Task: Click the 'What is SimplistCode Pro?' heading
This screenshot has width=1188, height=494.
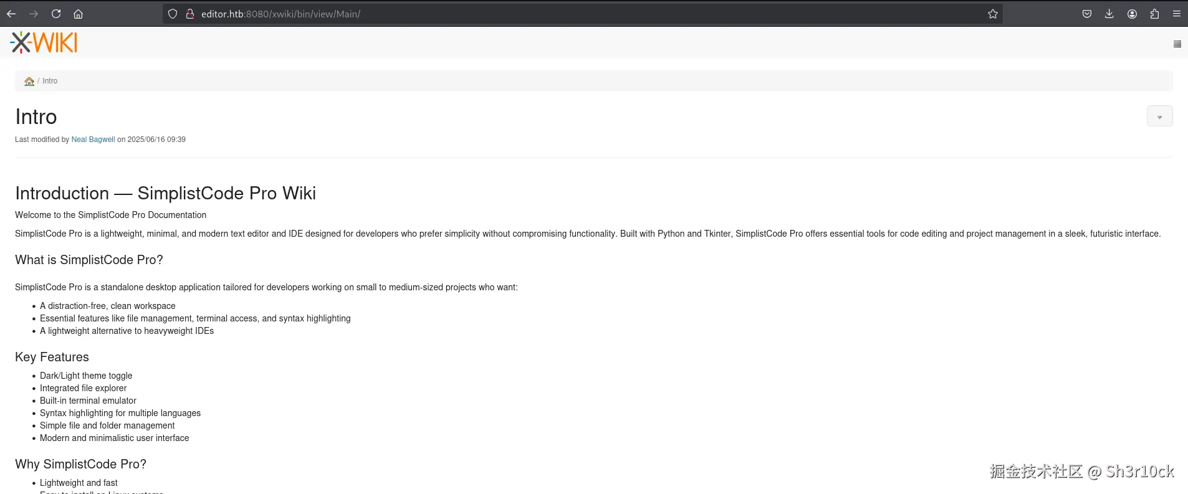Action: point(89,260)
